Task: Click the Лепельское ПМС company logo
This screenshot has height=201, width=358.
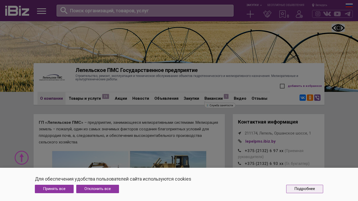Action: pos(52,77)
